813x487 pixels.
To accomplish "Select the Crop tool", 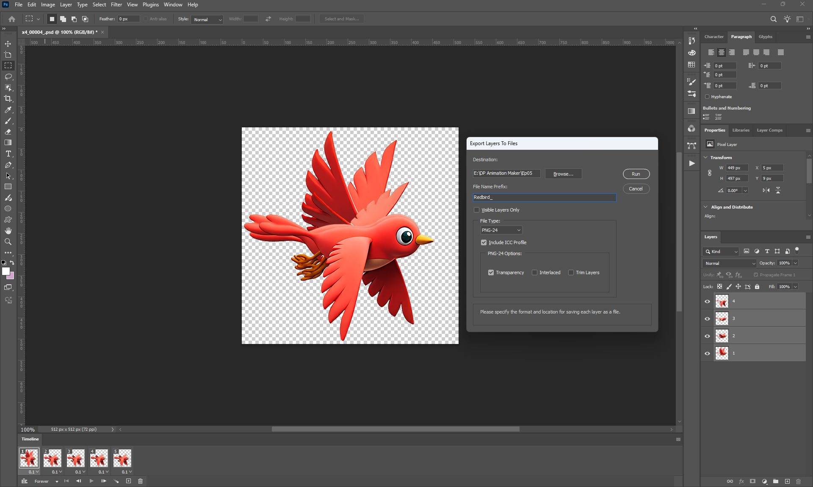I will coord(8,99).
